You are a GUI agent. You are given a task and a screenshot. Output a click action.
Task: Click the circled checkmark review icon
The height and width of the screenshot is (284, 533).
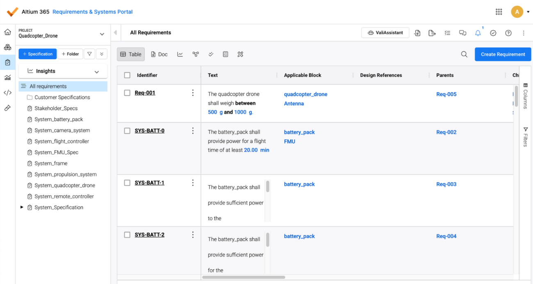pos(493,33)
